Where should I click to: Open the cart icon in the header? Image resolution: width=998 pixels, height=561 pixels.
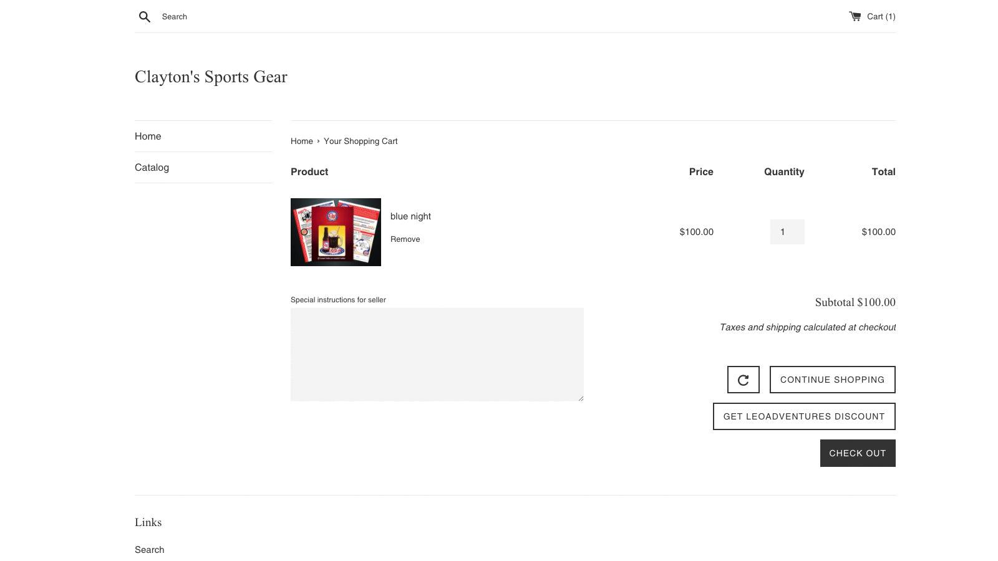point(855,16)
